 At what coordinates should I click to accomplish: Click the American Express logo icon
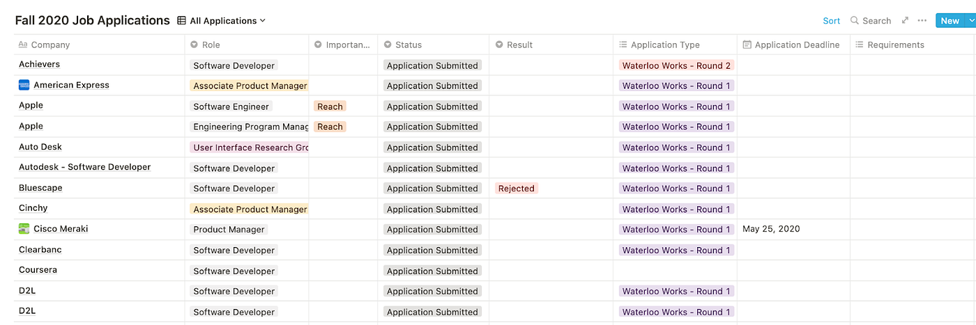pyautogui.click(x=24, y=85)
